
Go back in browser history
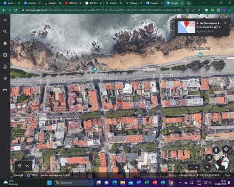click(4, 10)
